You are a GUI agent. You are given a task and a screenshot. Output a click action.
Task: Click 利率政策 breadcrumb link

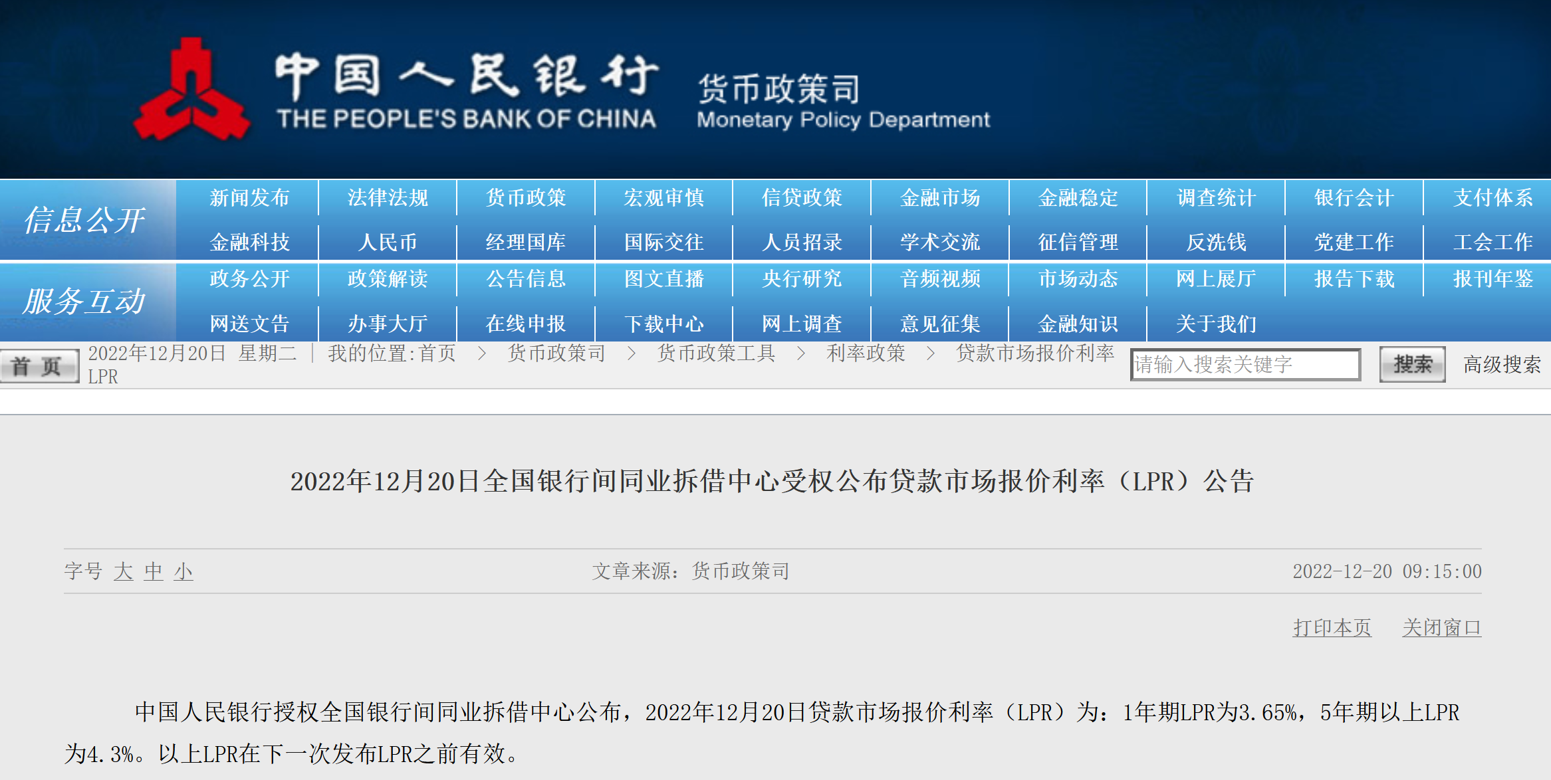coord(866,353)
